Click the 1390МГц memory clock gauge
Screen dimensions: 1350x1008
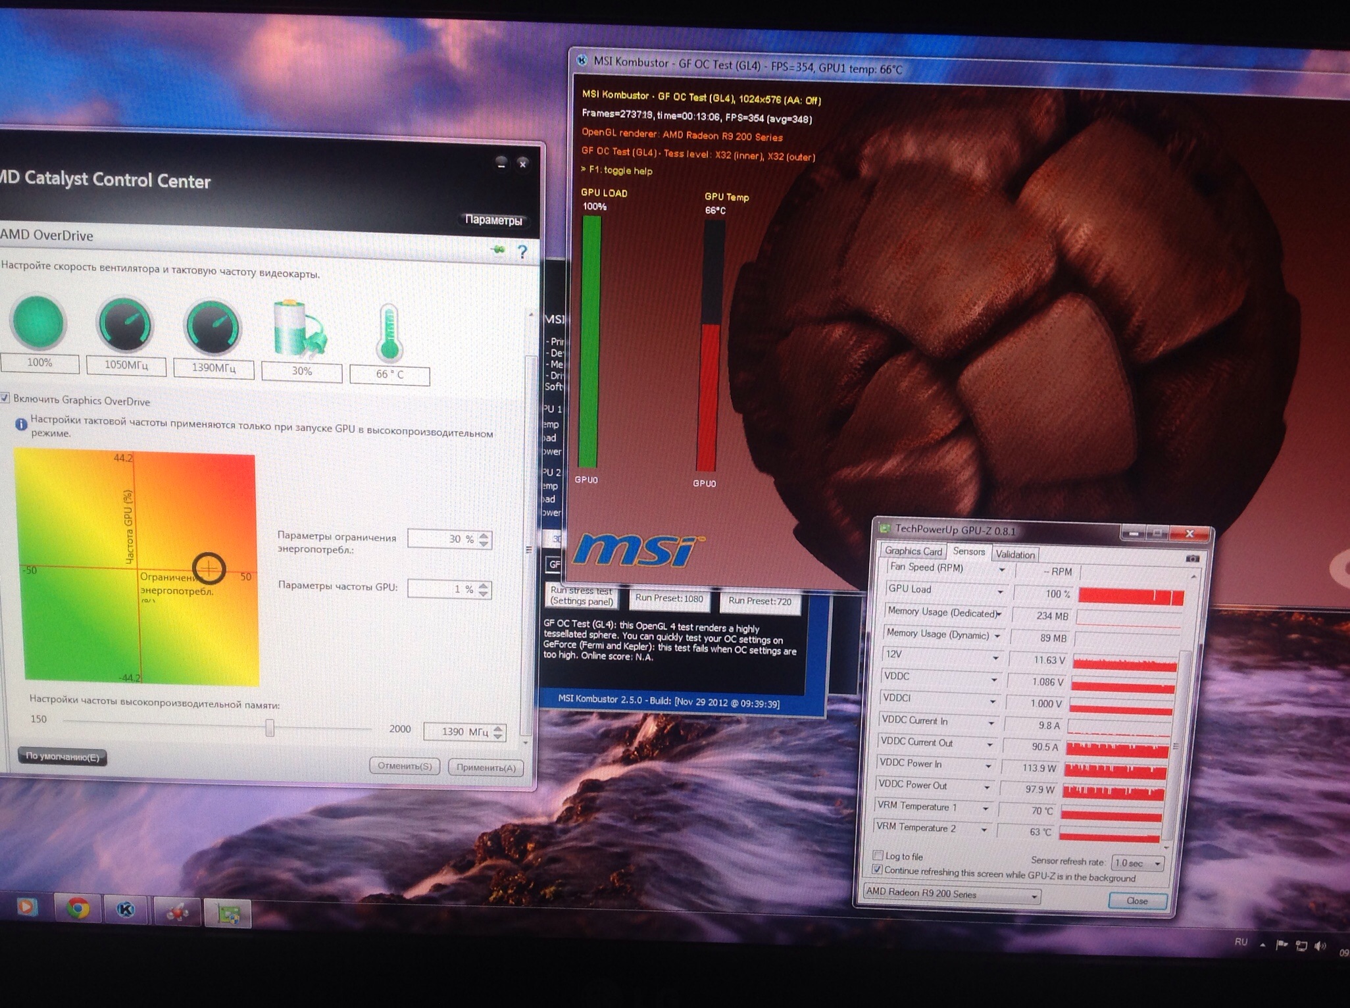click(213, 327)
